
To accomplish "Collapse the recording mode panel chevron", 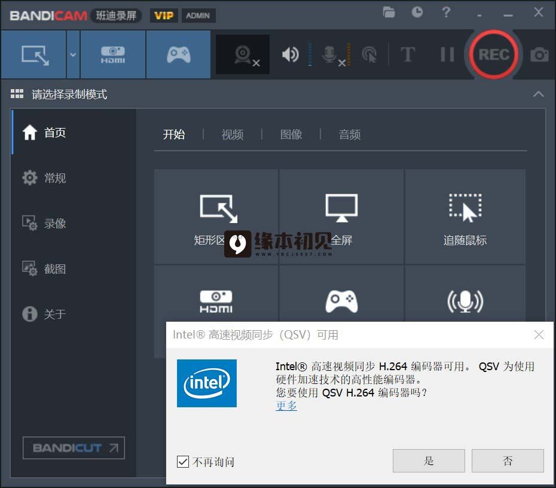I will (x=538, y=94).
